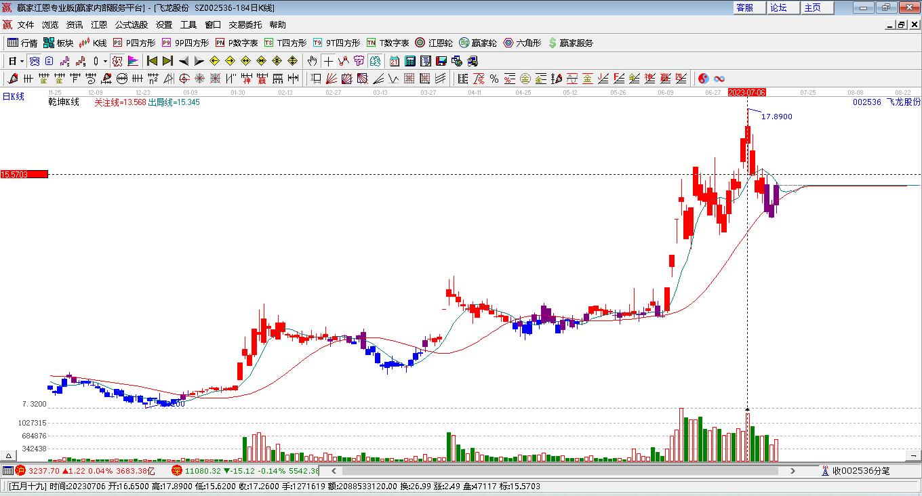Collapse the volume panel with triangle button
922x496 pixels.
point(9,456)
